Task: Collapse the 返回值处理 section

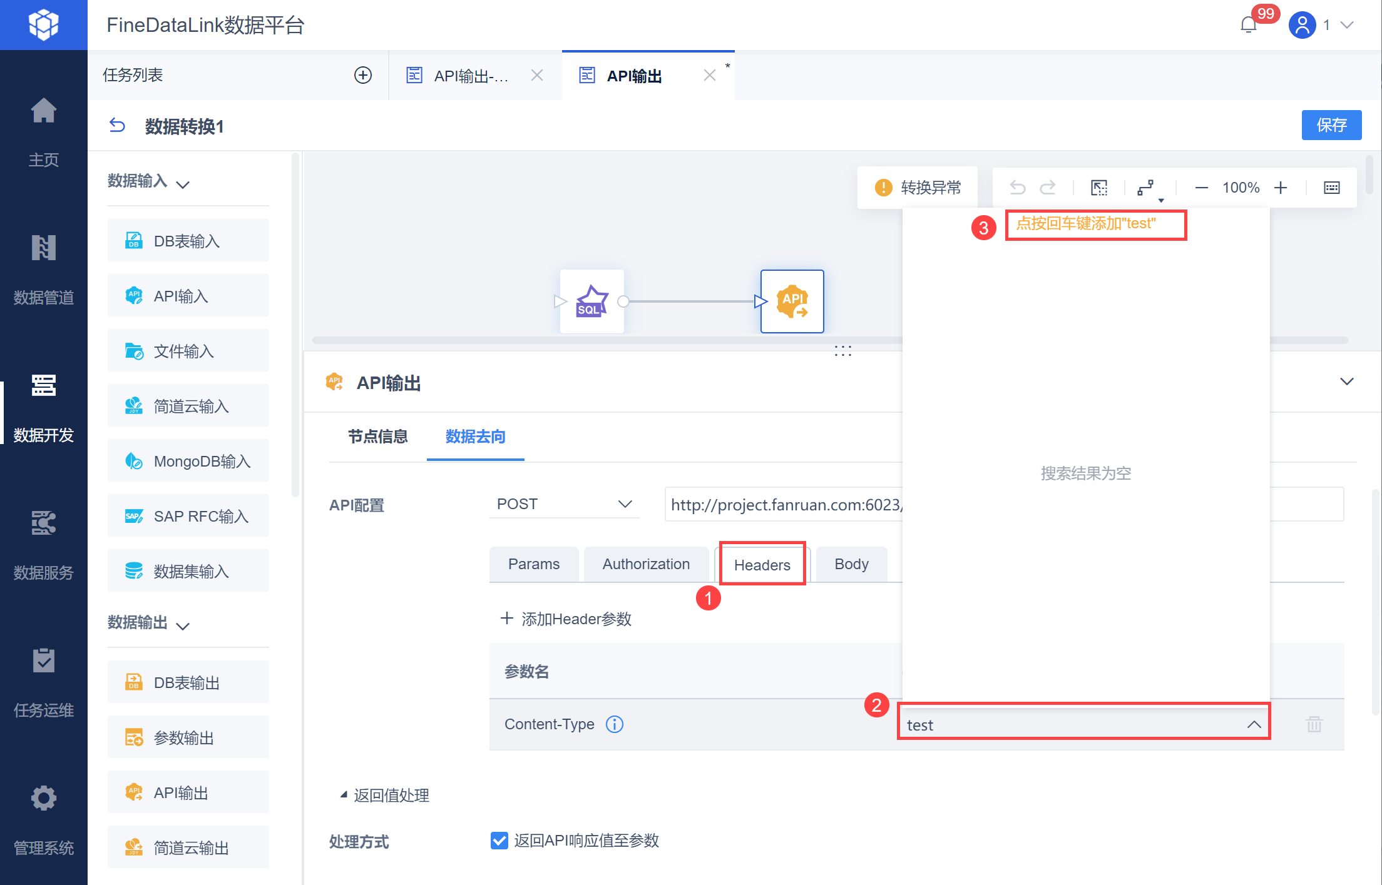Action: click(344, 795)
